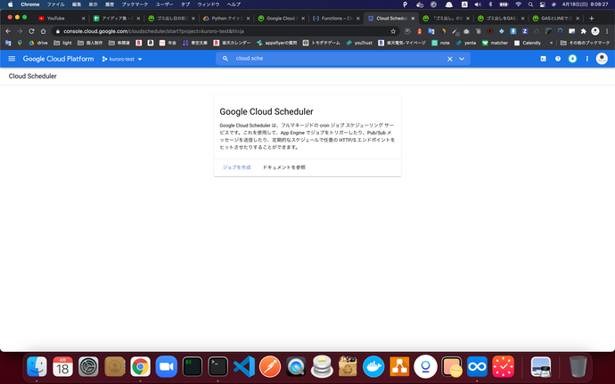
Task: Open the 'youTrust' bookmark
Action: point(359,43)
